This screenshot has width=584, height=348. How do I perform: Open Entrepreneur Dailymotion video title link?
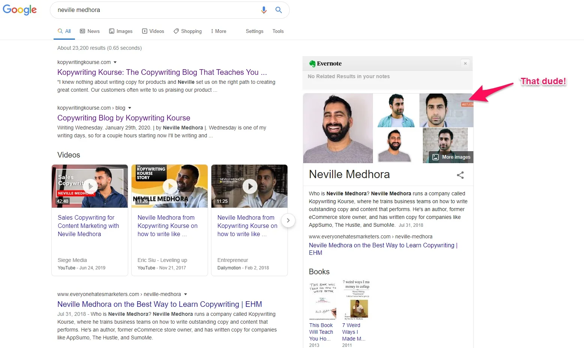click(x=247, y=226)
